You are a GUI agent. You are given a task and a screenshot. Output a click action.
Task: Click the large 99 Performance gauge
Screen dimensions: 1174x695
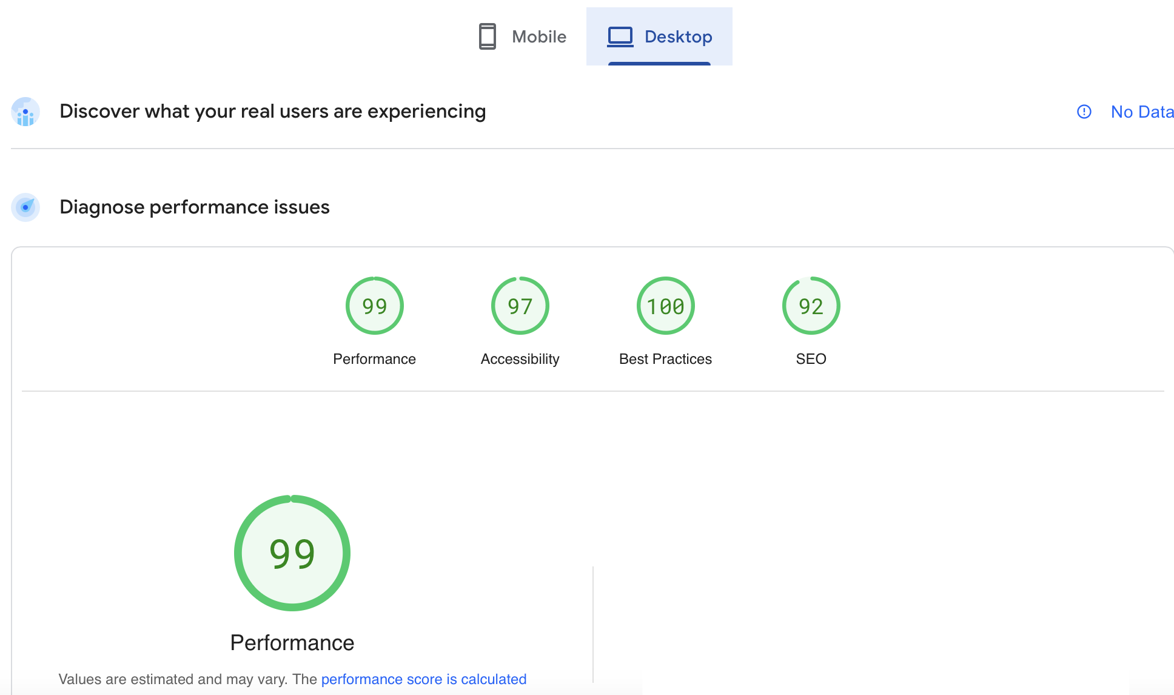(x=292, y=553)
